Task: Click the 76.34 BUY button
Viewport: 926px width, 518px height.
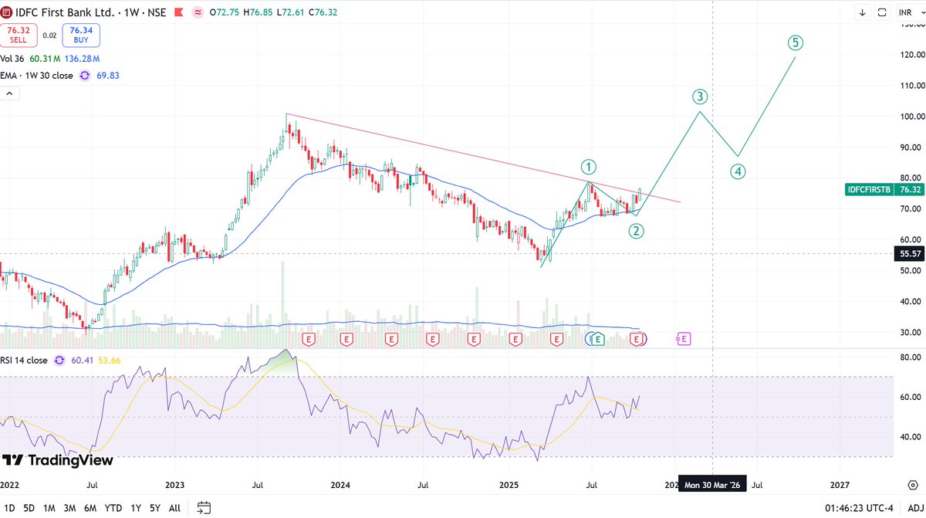Action: (81, 35)
